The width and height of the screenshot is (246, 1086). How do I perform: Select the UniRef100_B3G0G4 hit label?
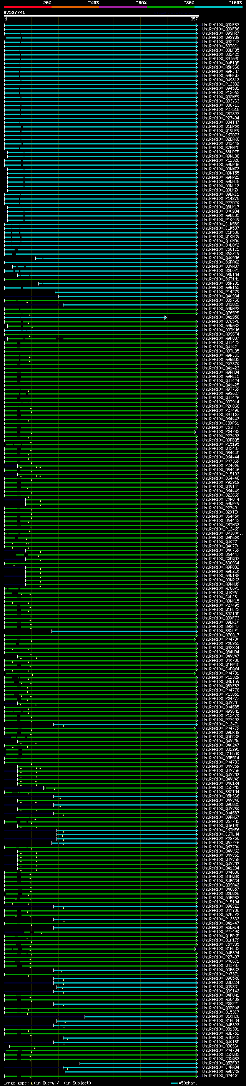[221, 563]
